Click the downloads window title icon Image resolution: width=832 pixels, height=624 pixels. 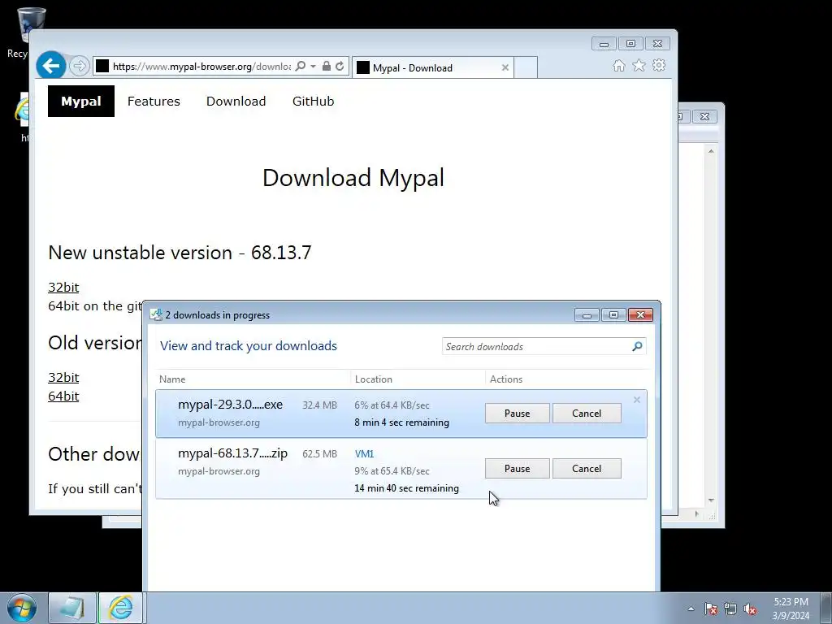[156, 314]
